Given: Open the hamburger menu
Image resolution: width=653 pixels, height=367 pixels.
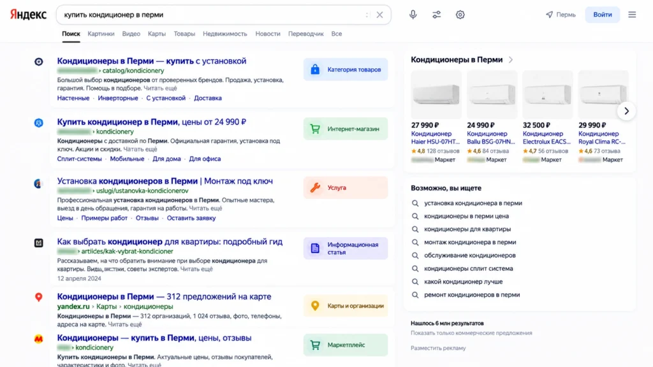Looking at the screenshot, I should (x=632, y=15).
